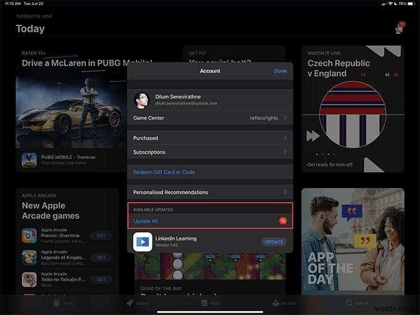This screenshot has width=420, height=315.
Task: Click Subscriptions label
Action: (149, 152)
